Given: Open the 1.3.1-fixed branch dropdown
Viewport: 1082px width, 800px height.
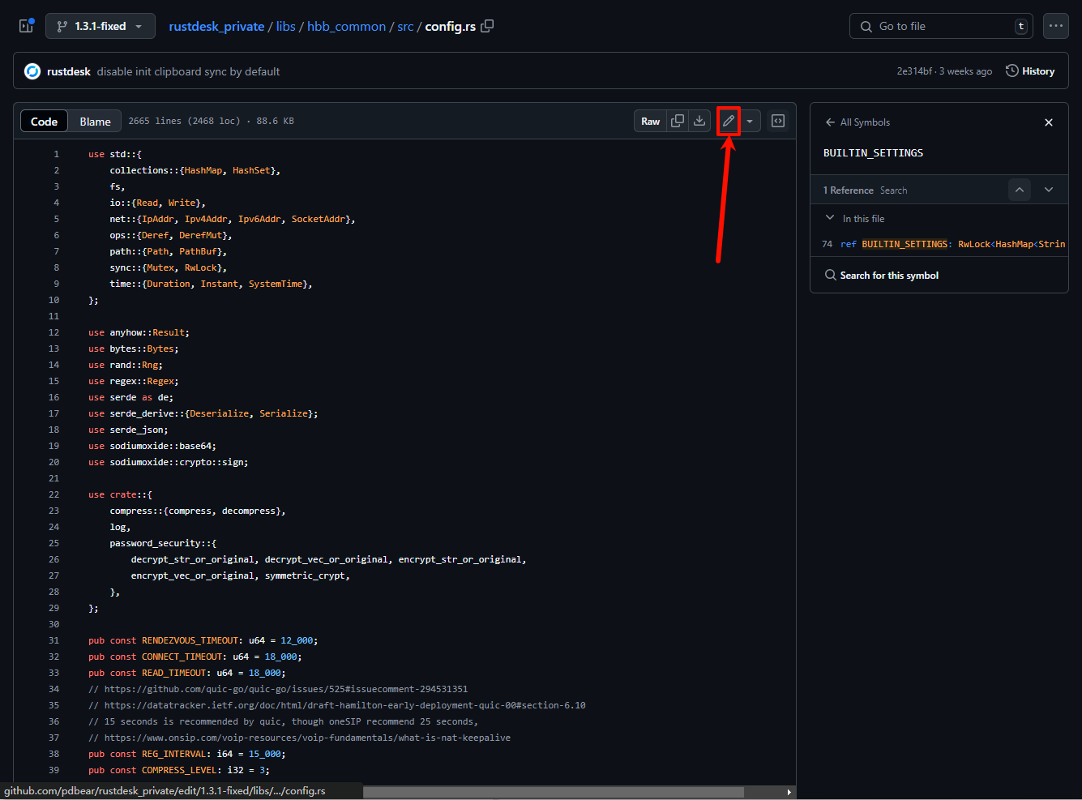Looking at the screenshot, I should click(x=101, y=26).
